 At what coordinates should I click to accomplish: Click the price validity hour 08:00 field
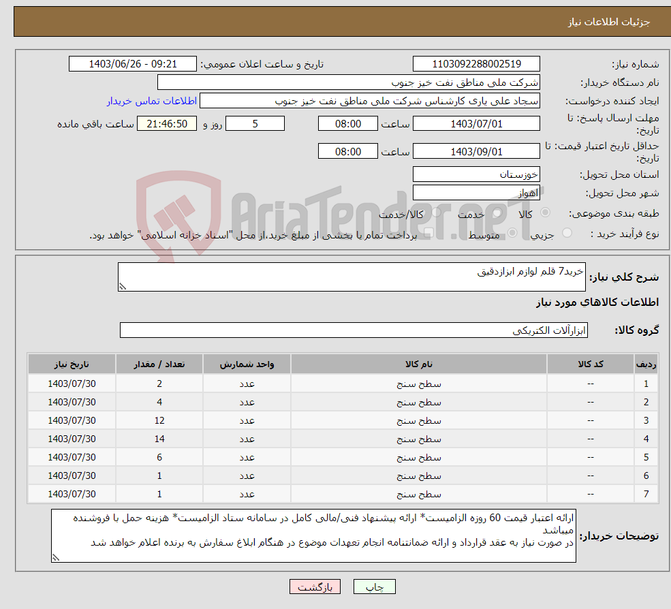coord(348,151)
